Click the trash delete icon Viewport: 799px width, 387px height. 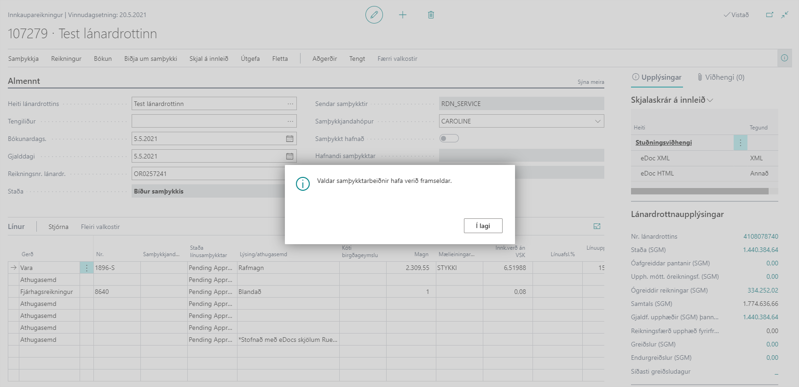coord(431,15)
